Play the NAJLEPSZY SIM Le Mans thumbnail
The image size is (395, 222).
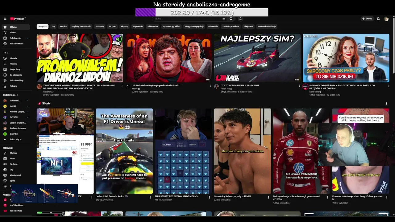pyautogui.click(x=257, y=58)
